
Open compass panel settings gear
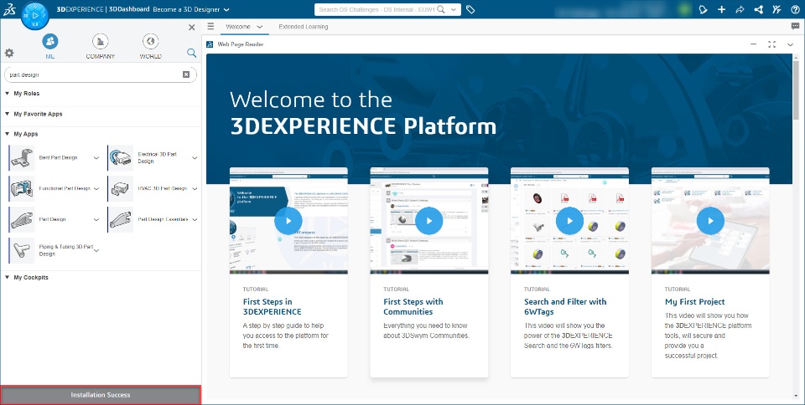pos(9,53)
